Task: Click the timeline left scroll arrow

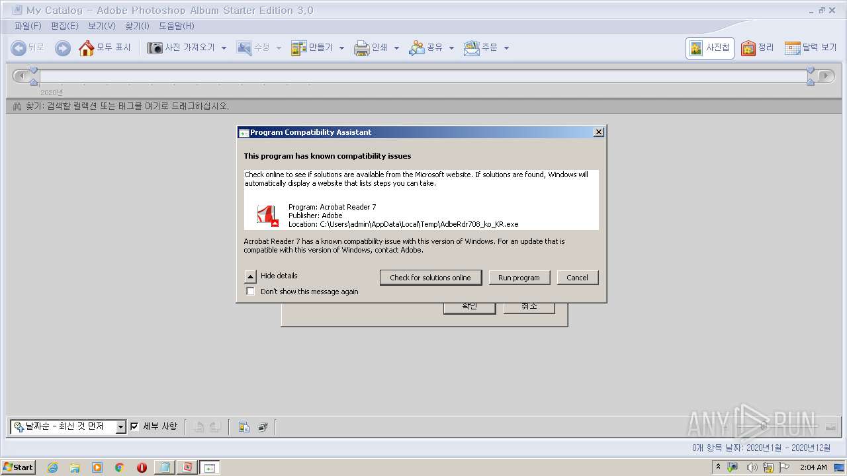Action: pyautogui.click(x=21, y=76)
